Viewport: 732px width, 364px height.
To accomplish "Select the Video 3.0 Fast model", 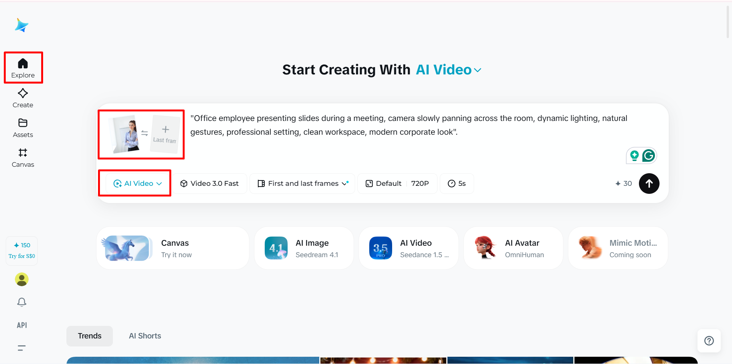I will [209, 183].
